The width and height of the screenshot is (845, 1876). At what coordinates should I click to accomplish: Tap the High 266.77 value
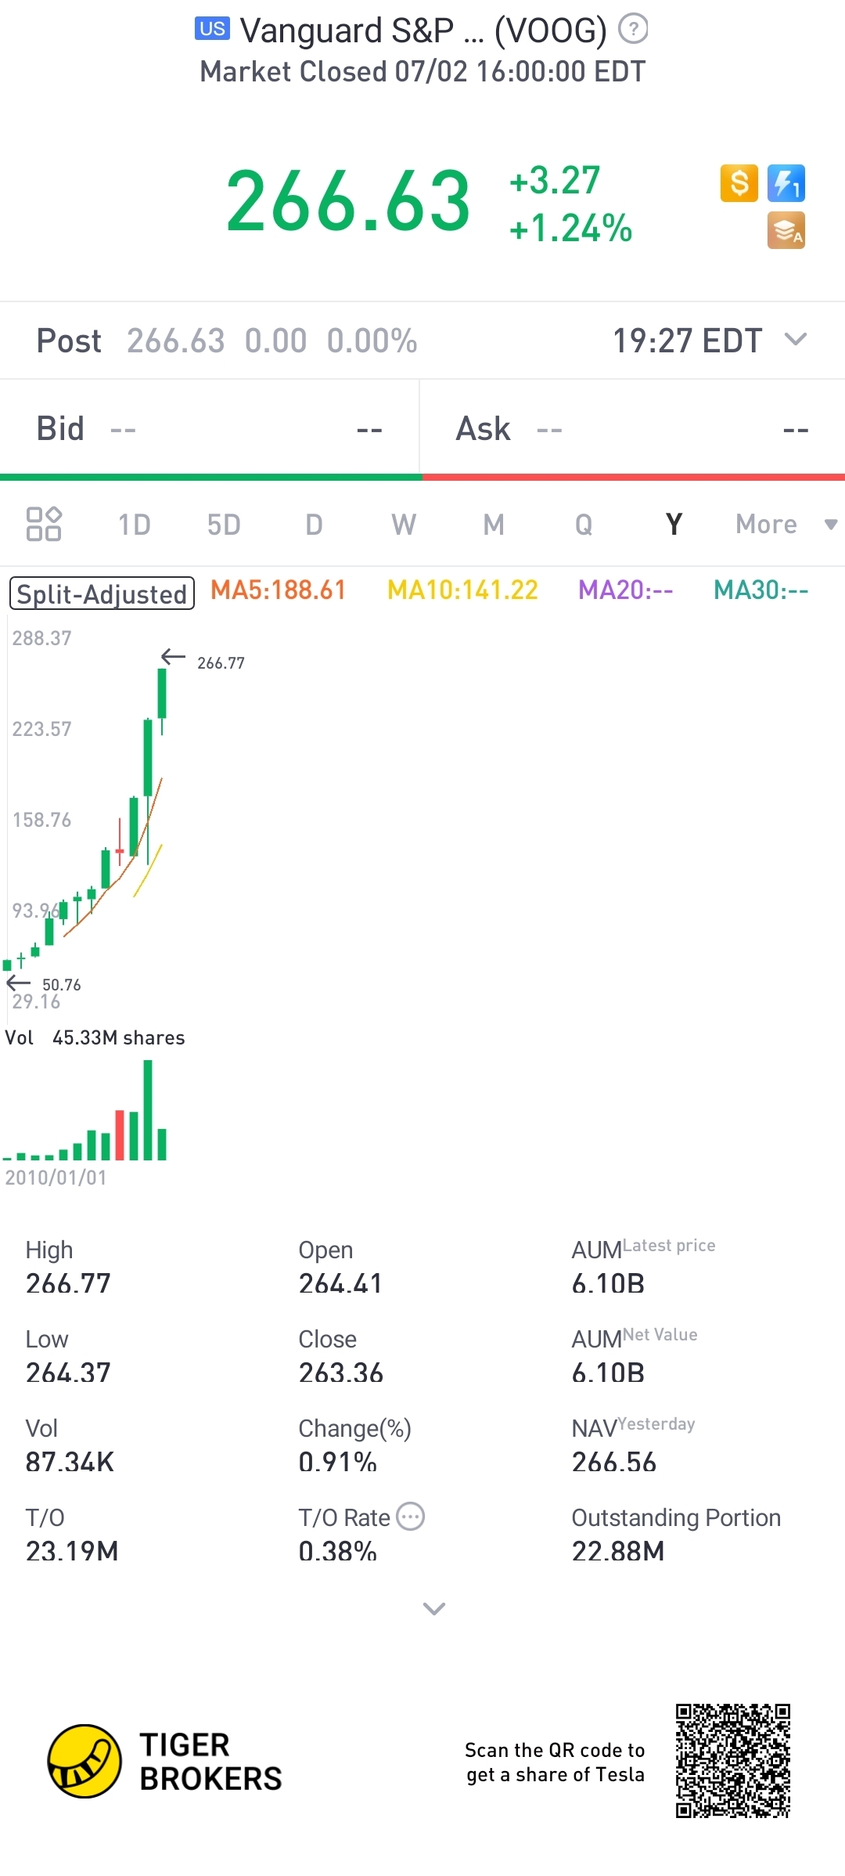pos(68,1283)
